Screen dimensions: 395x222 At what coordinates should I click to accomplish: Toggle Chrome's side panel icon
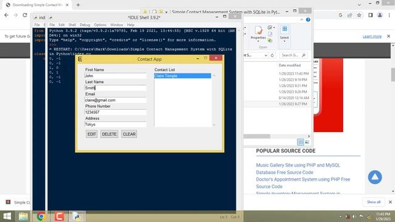click(x=370, y=15)
